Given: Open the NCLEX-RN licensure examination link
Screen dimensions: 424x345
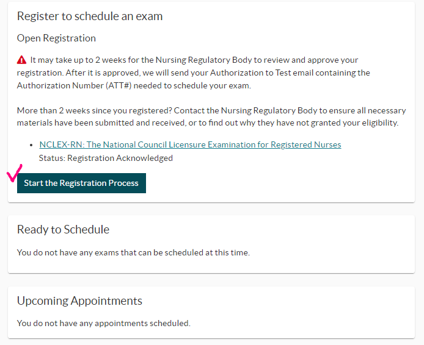Looking at the screenshot, I should tap(190, 144).
